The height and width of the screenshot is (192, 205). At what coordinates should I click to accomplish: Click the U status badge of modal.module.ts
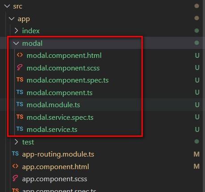coord(197,105)
